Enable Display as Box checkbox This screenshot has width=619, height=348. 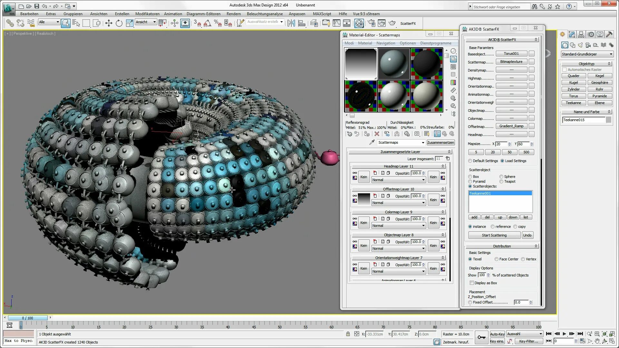coord(472,283)
